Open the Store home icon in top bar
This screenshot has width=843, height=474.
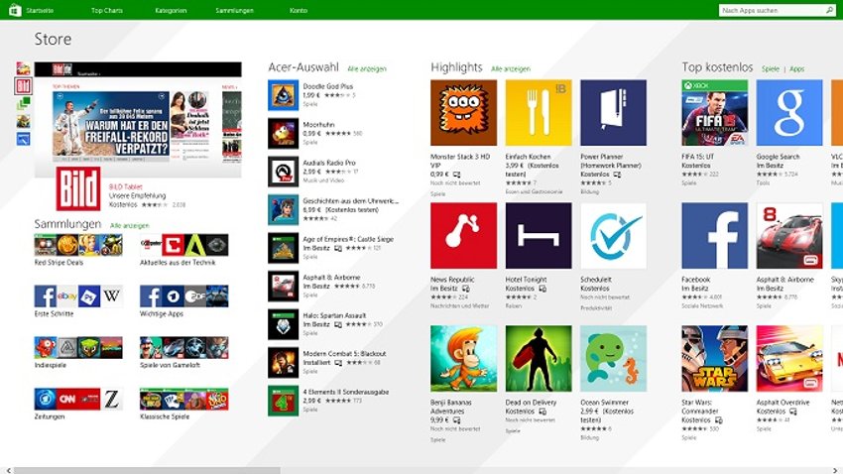click(15, 10)
